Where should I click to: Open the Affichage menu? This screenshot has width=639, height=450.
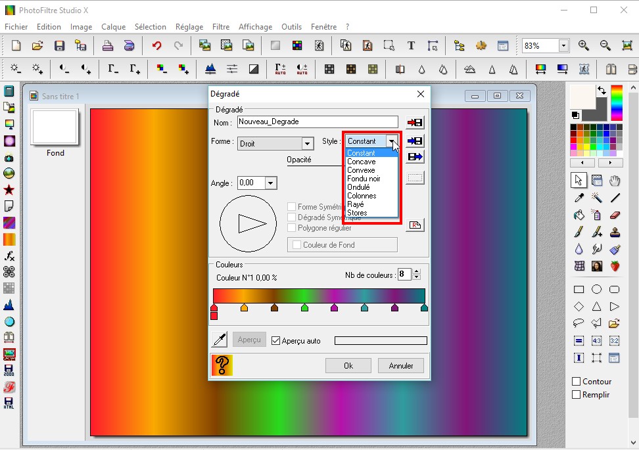pos(256,27)
